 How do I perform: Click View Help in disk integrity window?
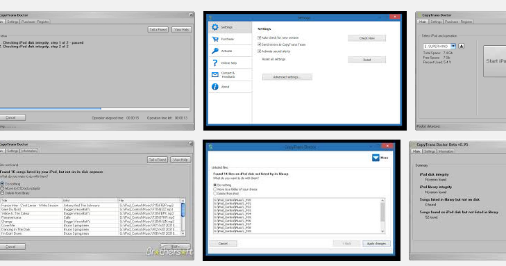[x=181, y=30]
